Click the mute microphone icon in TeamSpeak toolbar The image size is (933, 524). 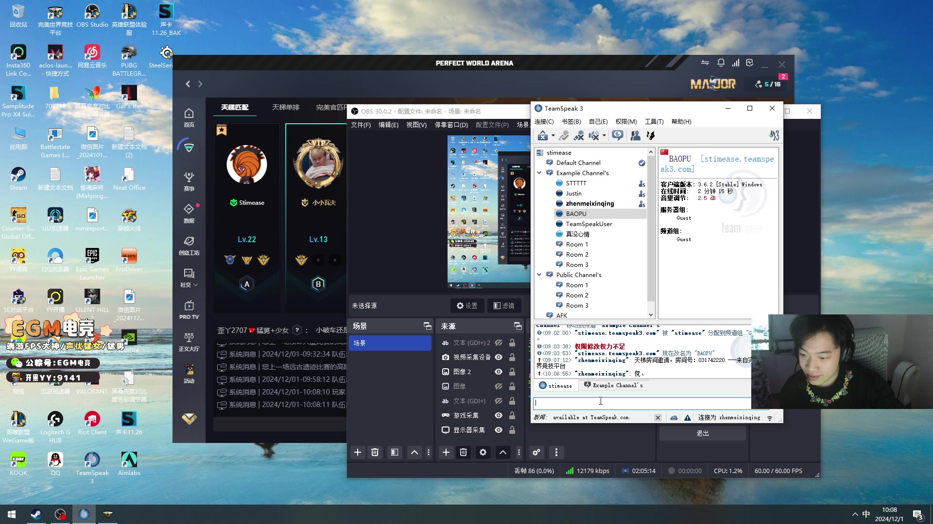click(x=579, y=136)
